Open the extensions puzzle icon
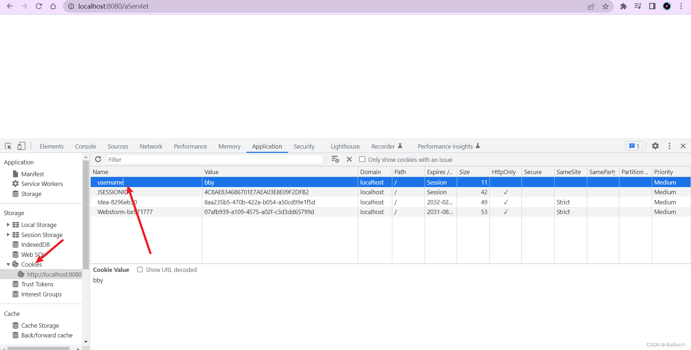 pyautogui.click(x=624, y=6)
